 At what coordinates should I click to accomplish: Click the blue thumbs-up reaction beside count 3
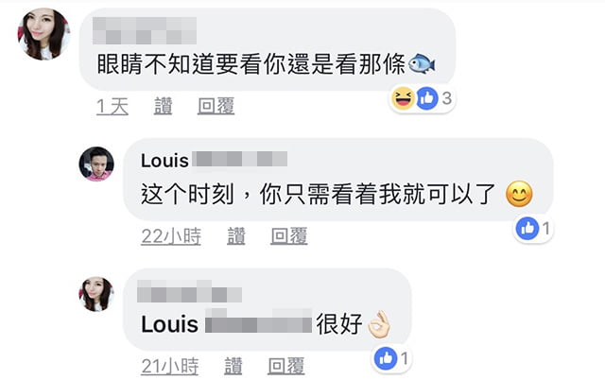point(427,98)
